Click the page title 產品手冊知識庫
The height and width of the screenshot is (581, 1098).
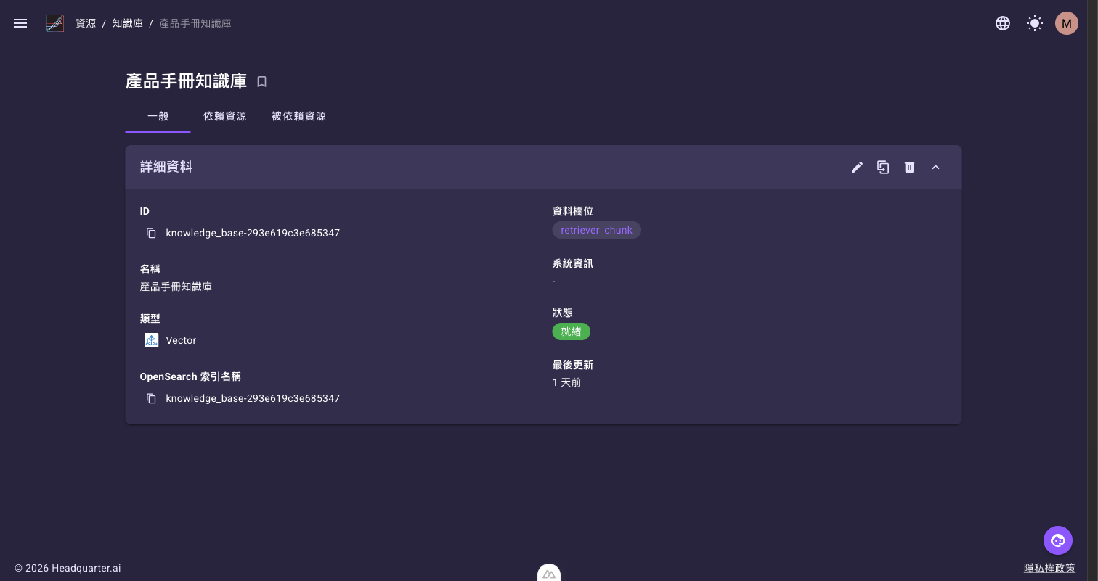(x=187, y=81)
